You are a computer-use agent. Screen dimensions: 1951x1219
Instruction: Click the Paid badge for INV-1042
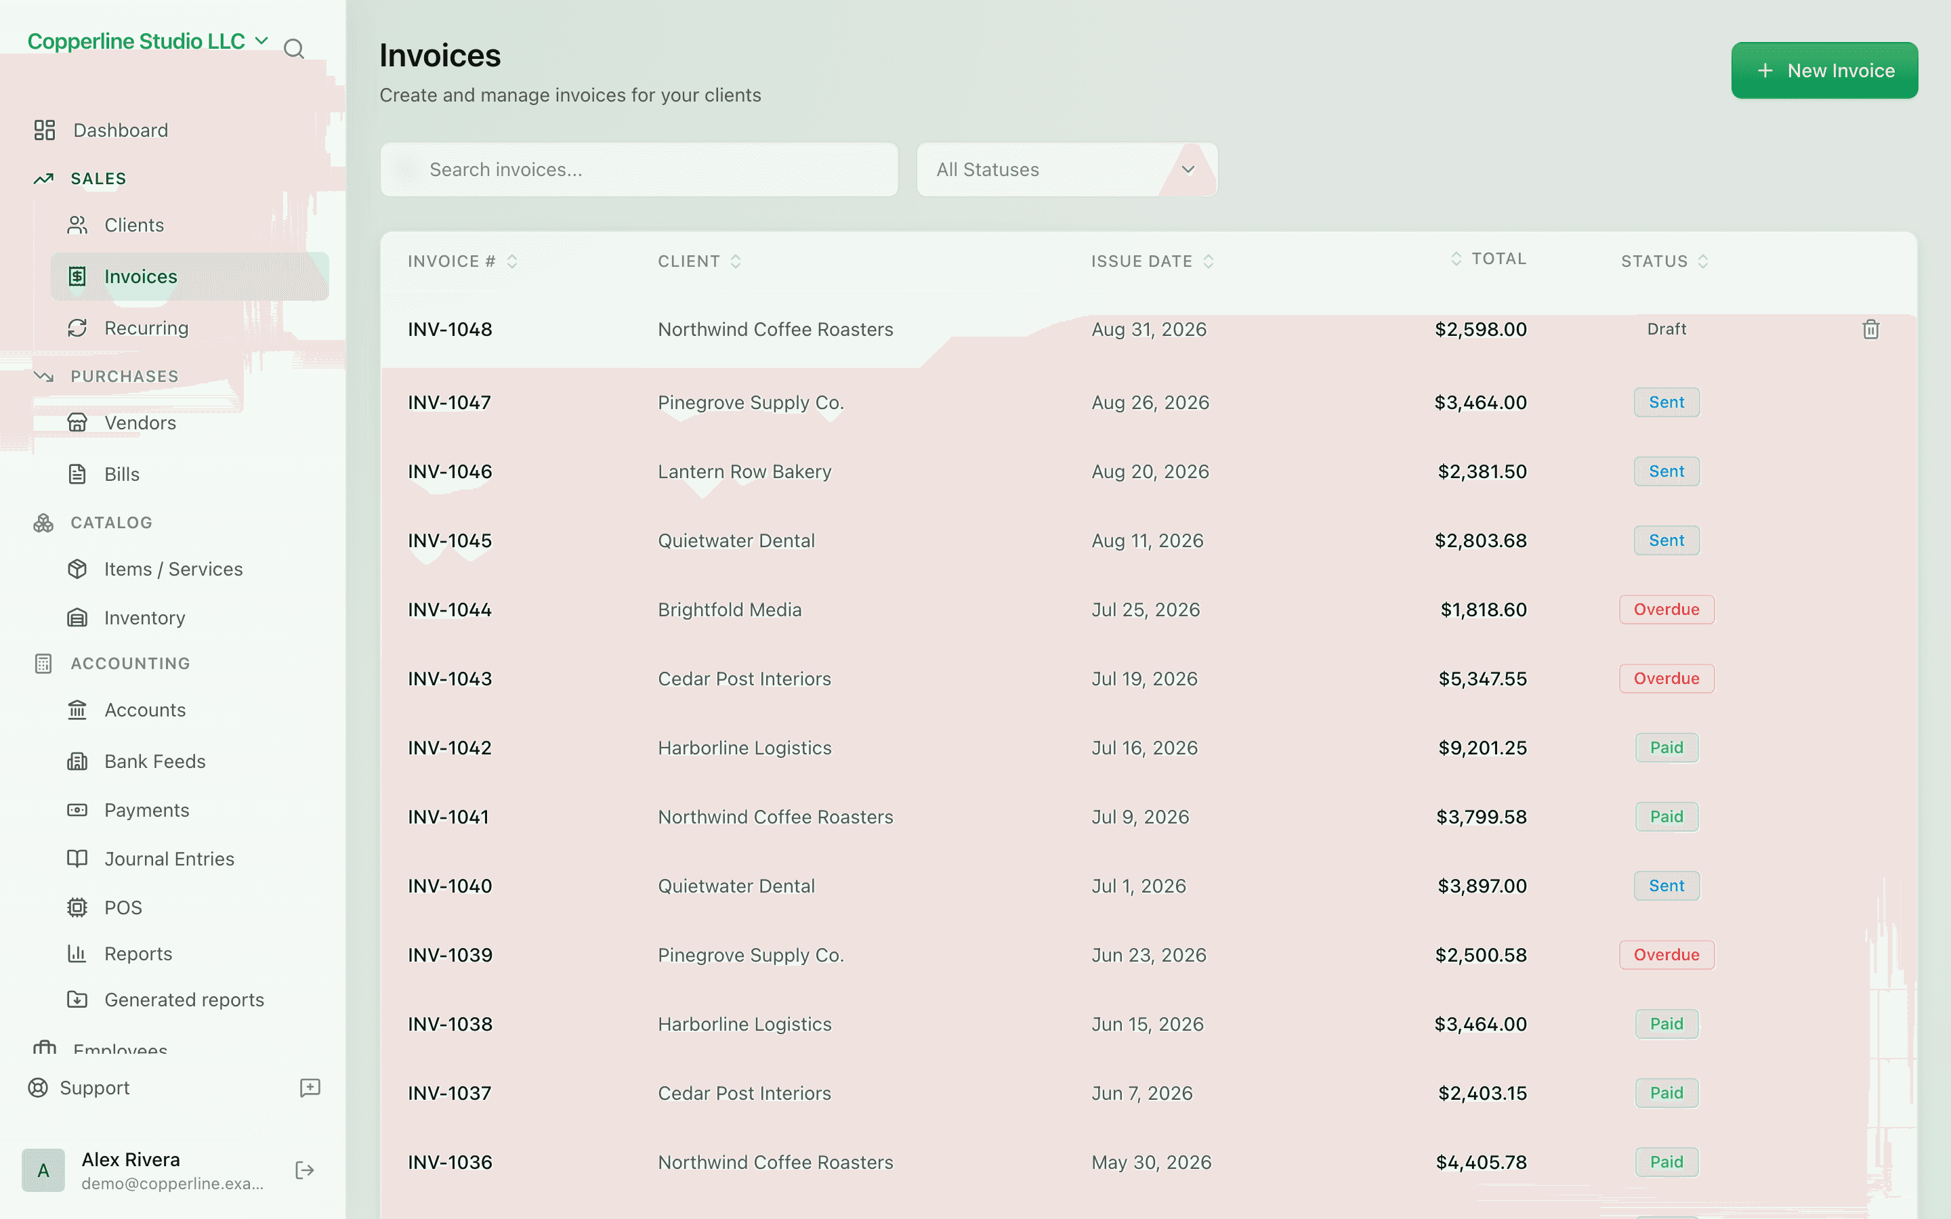click(x=1666, y=748)
